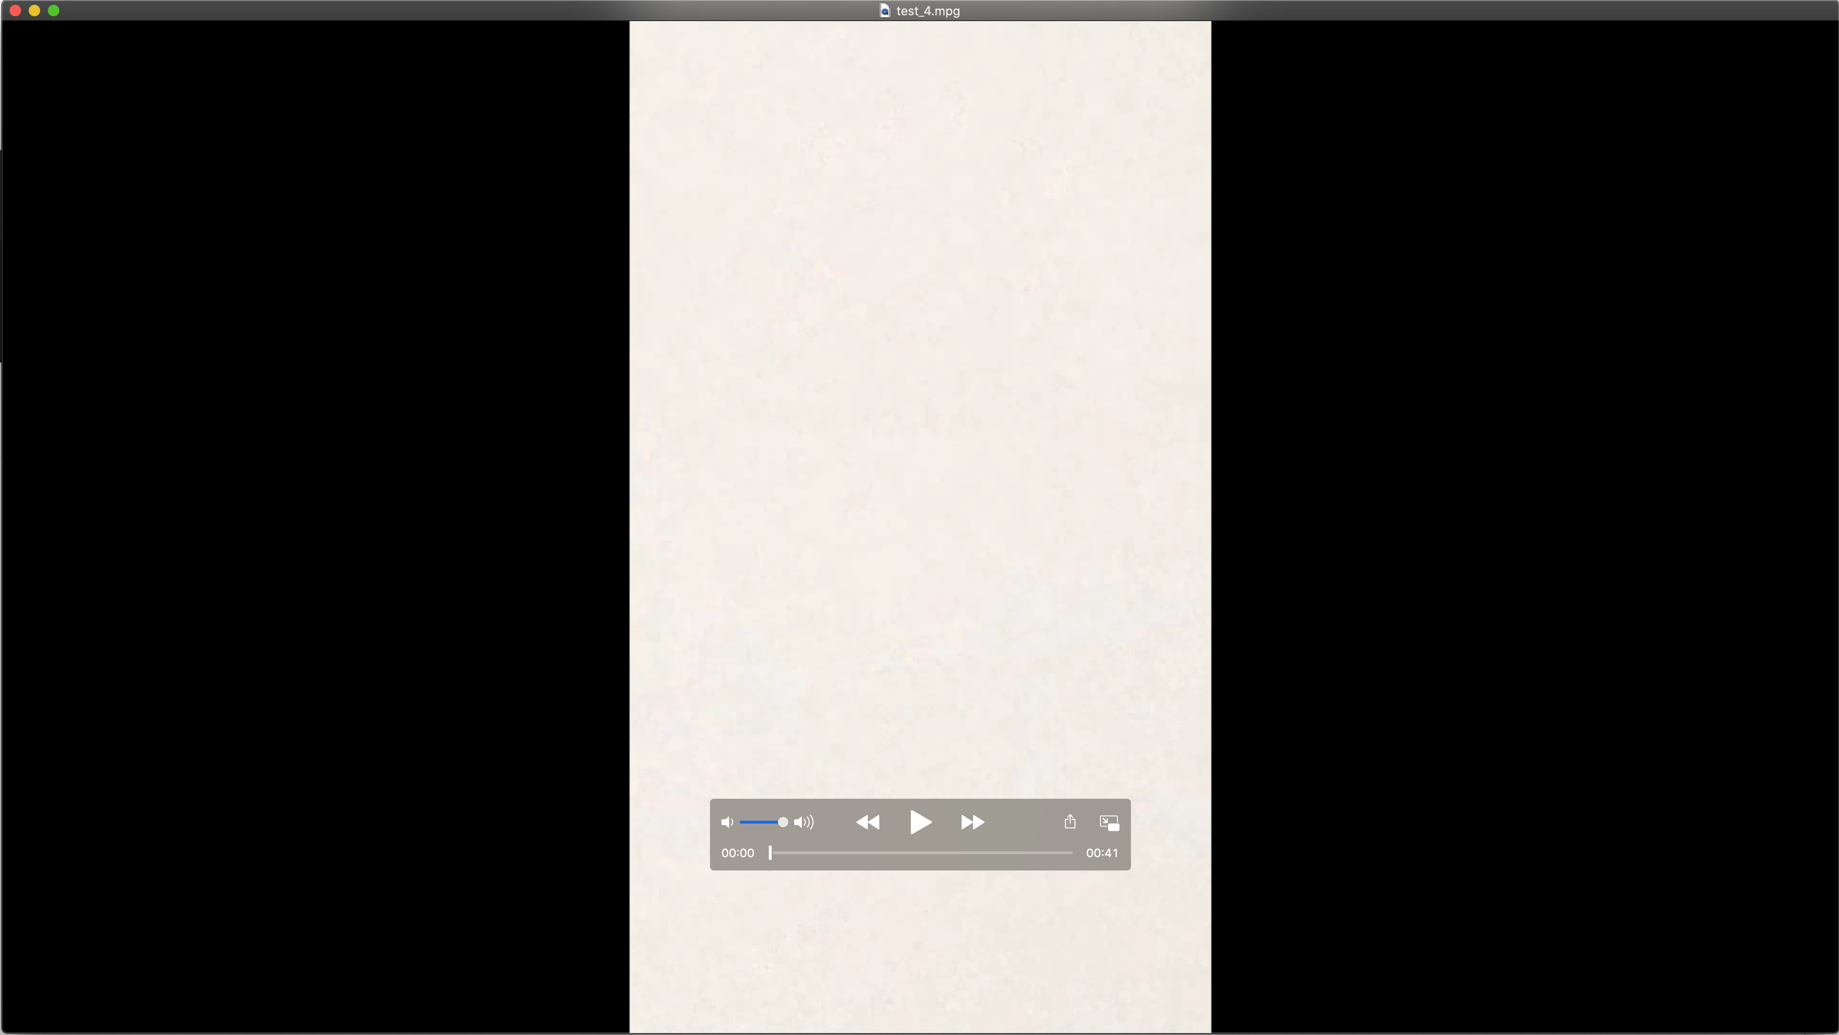
Task: Click the video frame area above controls
Action: pos(919,400)
